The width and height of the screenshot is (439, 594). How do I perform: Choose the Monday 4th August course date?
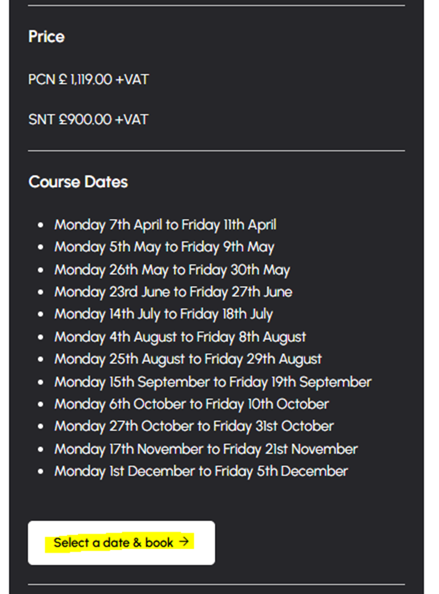pos(180,337)
